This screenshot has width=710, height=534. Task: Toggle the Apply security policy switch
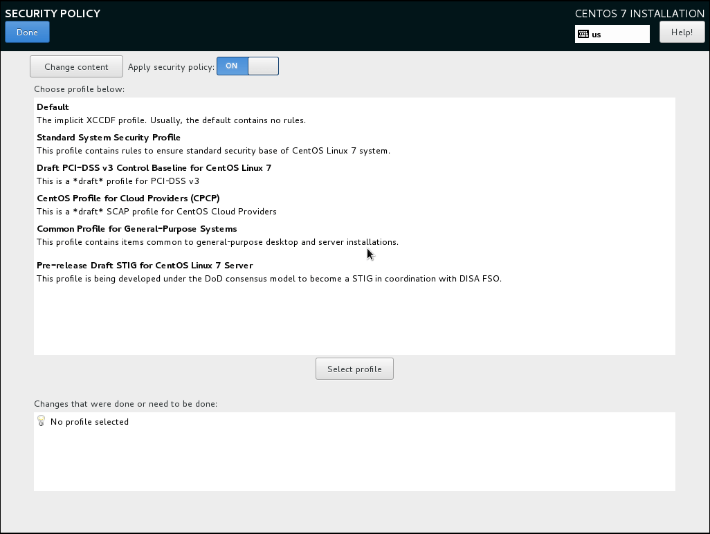coord(248,66)
